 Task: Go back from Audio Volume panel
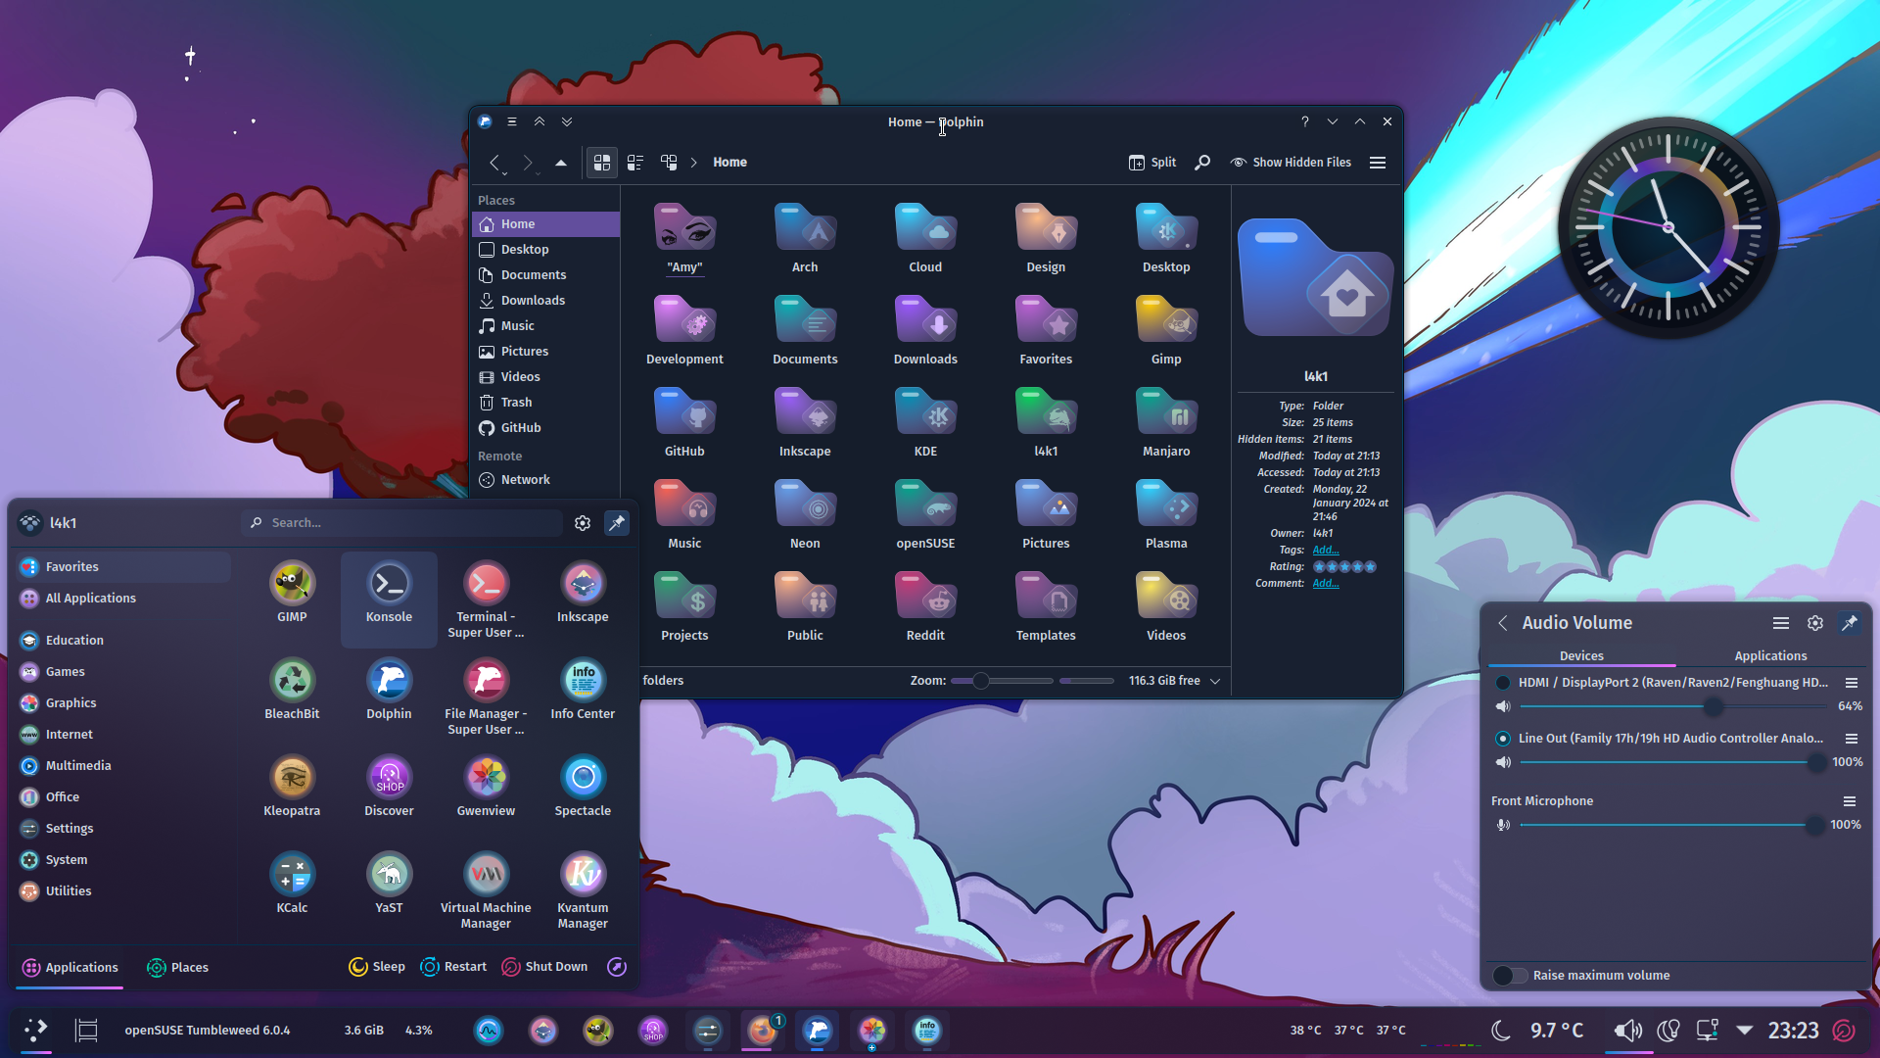tap(1503, 623)
